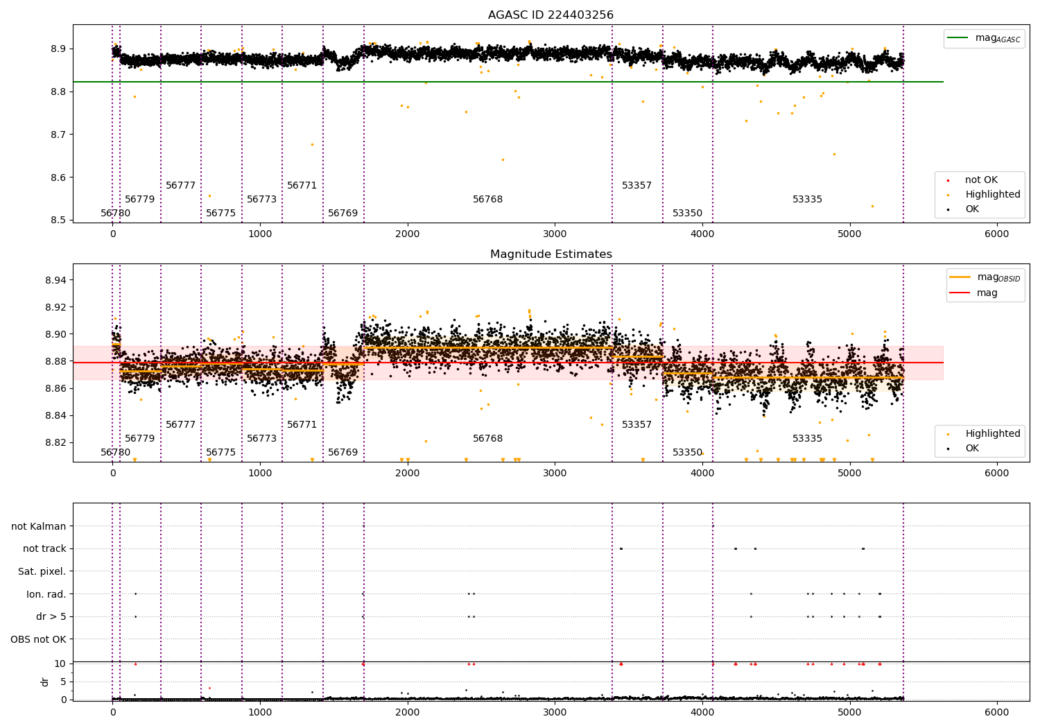The height and width of the screenshot is (728, 1040).
Task: Click obsid label 56768 in AGASC plot
Action: 488,200
